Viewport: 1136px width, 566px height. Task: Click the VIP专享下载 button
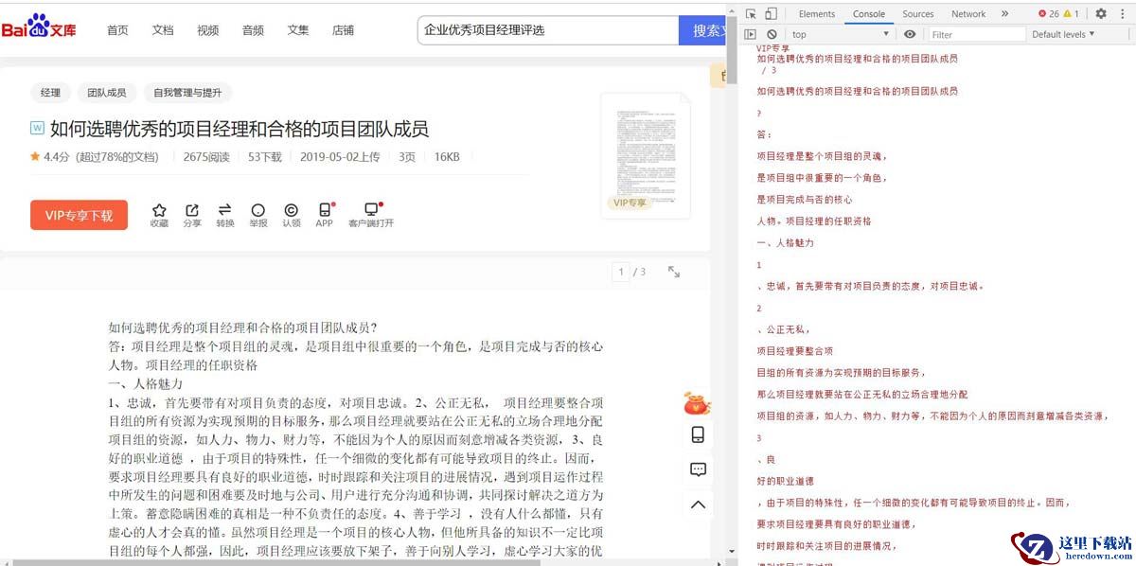click(x=79, y=216)
